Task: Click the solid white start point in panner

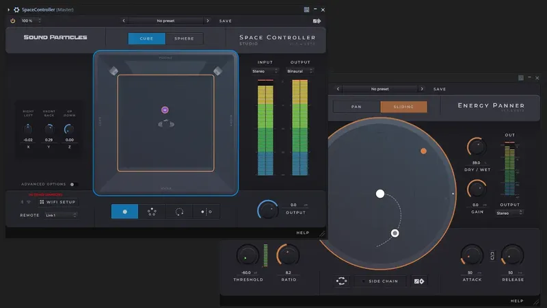Action: 380,194
